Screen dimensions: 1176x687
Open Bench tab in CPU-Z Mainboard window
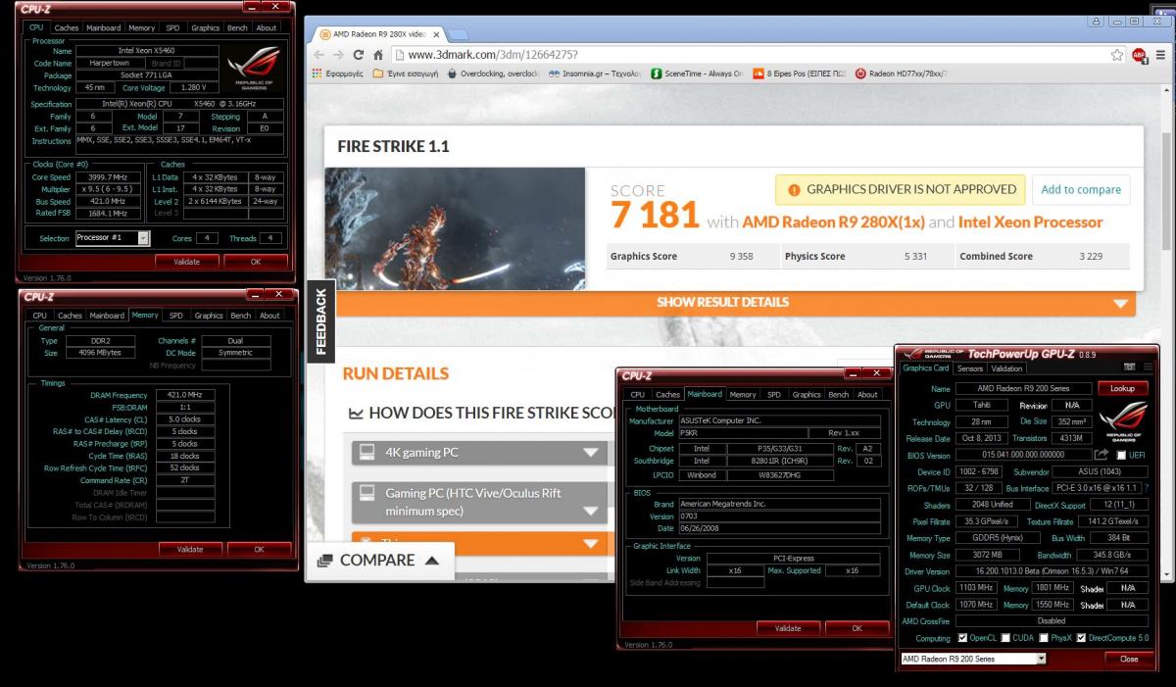click(x=839, y=395)
